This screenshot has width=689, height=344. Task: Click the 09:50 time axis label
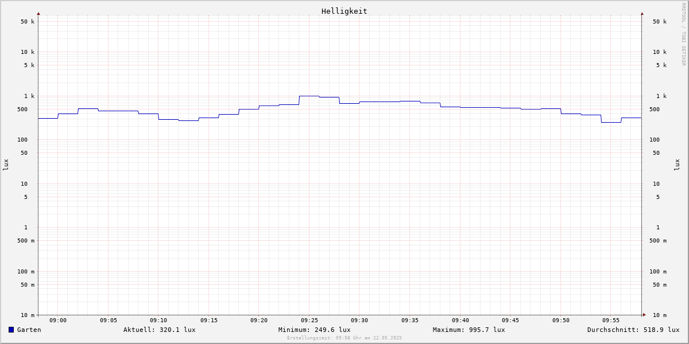coord(561,320)
